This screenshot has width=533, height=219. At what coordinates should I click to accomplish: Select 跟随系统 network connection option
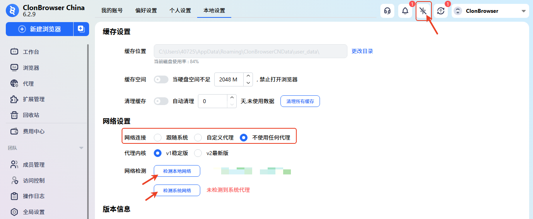tap(158, 137)
